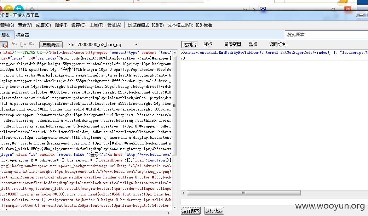Open the 文本模式(M): IE8 标准 menu

point(190,25)
